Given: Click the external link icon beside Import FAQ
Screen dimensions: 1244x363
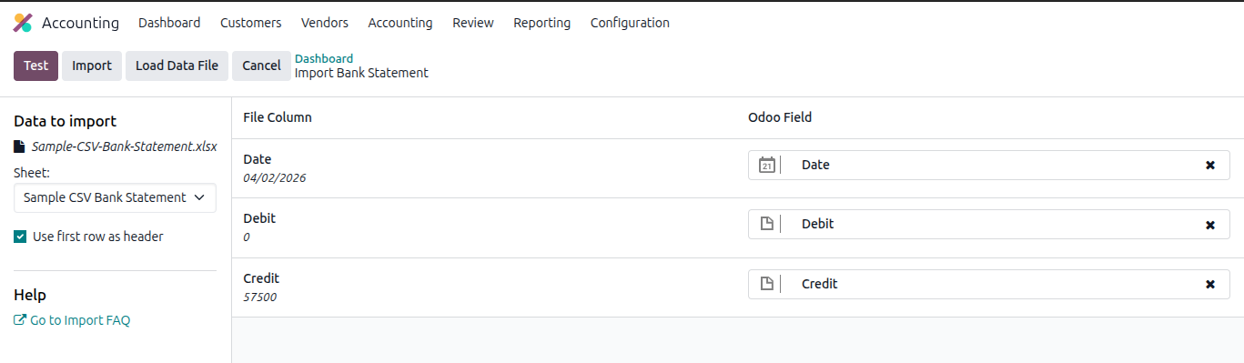Looking at the screenshot, I should coord(20,320).
